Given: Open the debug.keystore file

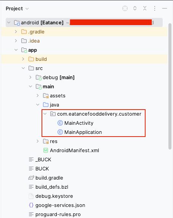Looking at the screenshot, I should click(x=54, y=196).
